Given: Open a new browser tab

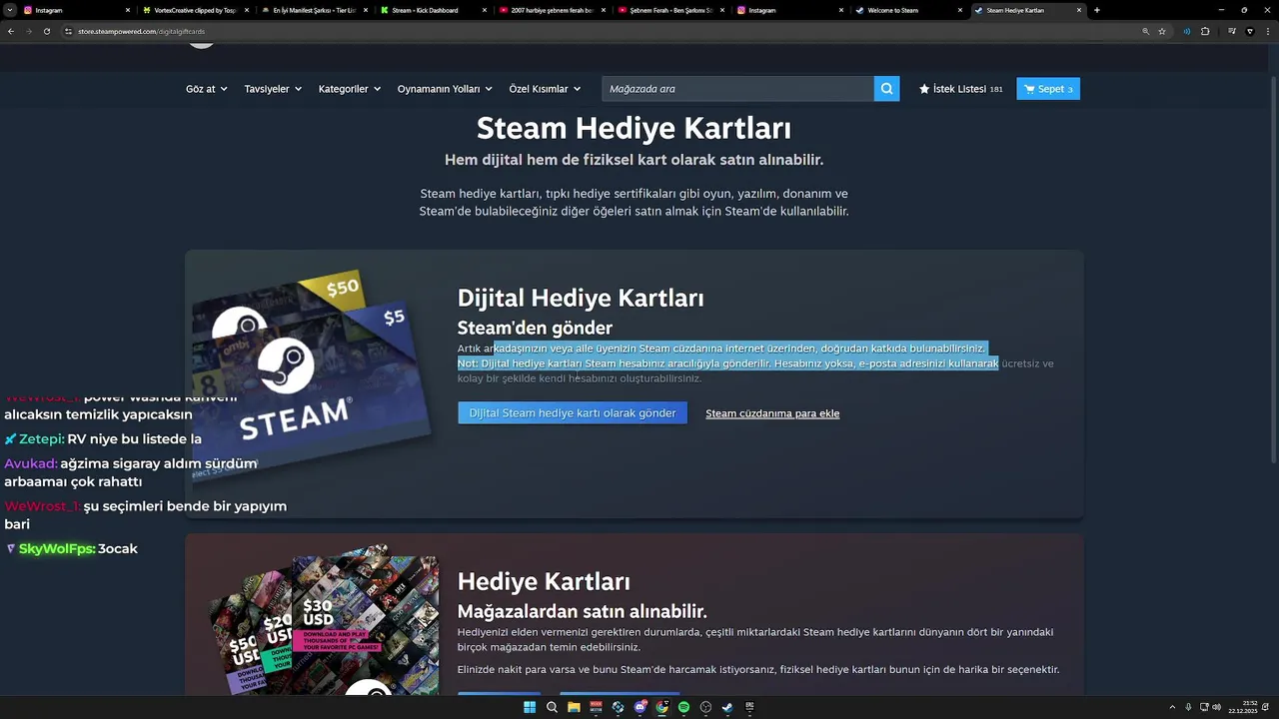Looking at the screenshot, I should 1097,10.
